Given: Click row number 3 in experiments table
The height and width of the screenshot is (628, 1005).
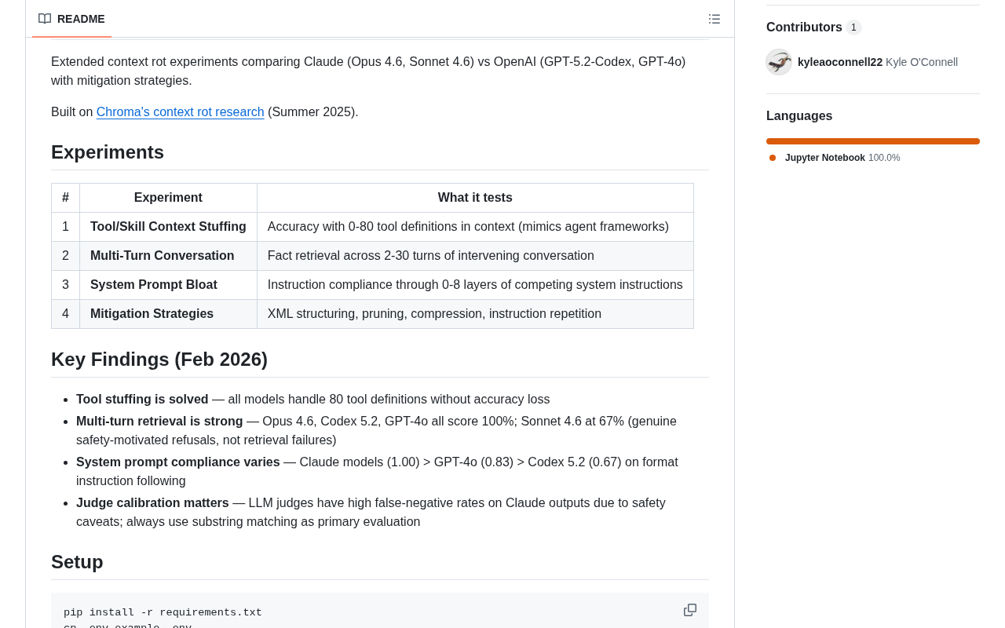Looking at the screenshot, I should (65, 285).
